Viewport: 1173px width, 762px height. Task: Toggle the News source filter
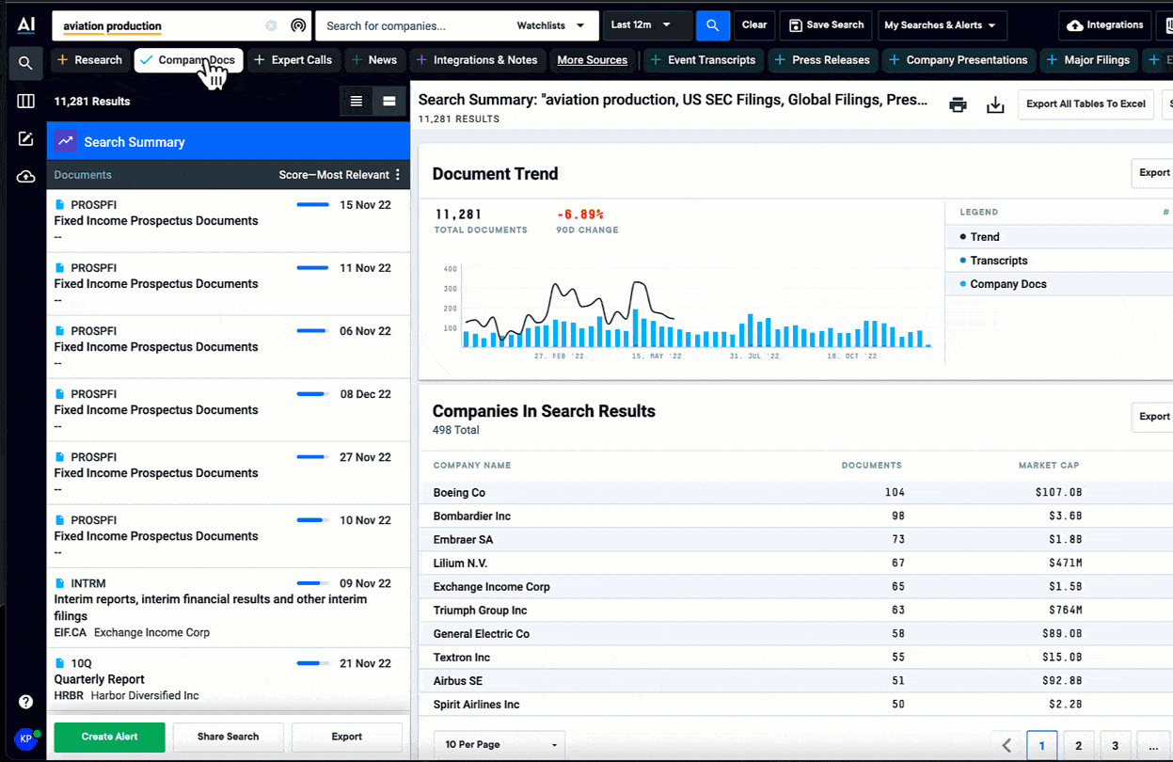[374, 60]
